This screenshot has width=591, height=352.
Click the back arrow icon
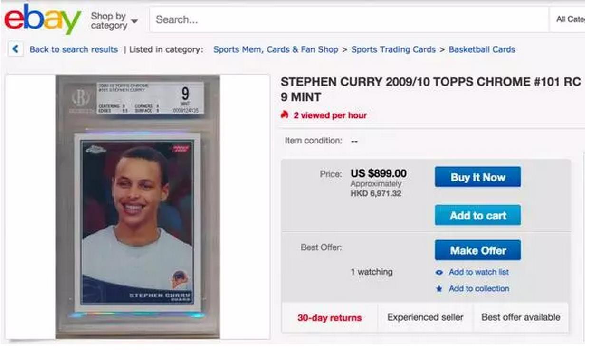pos(16,49)
